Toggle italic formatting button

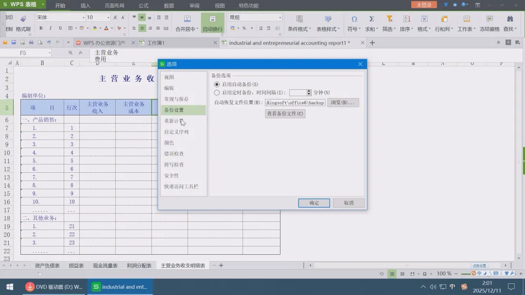[x=50, y=29]
